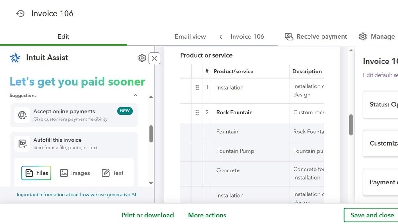Select Files in Intuit Assist autofill options
Screen dimensions: 398x224
(36, 173)
